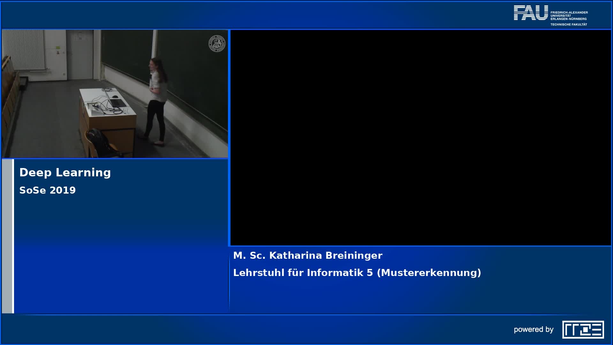Click the powered by link
613x345 pixels.
coord(534,329)
